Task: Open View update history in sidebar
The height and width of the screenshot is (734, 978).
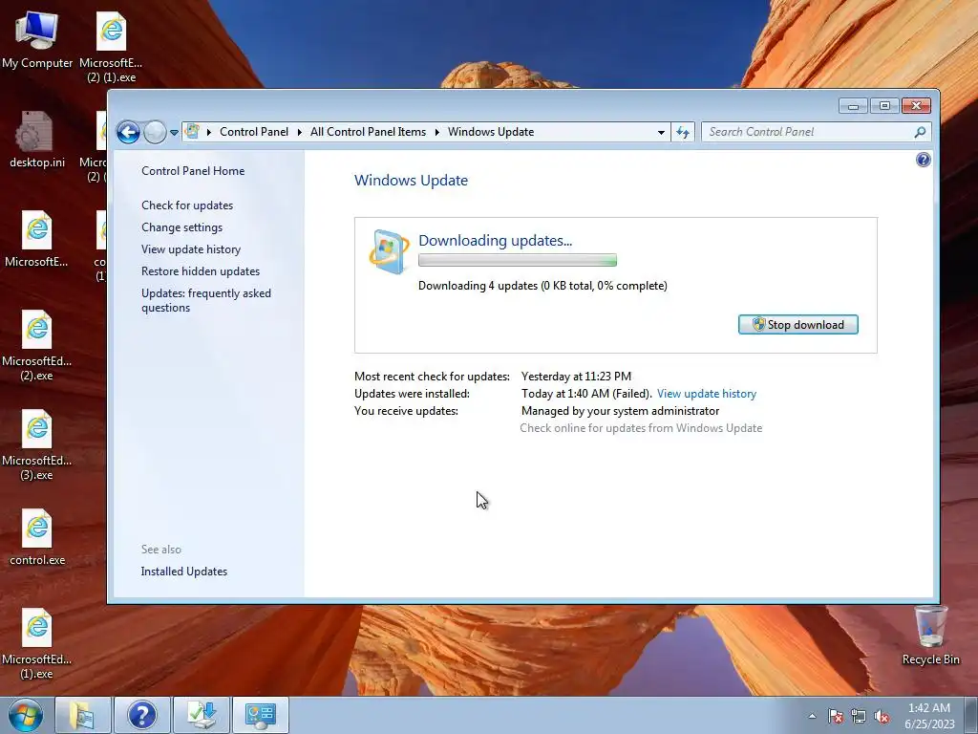Action: pyautogui.click(x=191, y=249)
